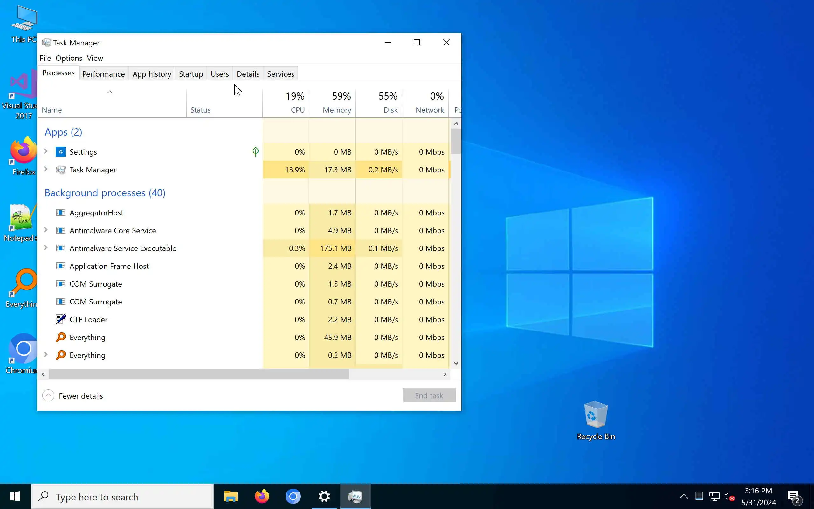The width and height of the screenshot is (814, 509).
Task: Click the horizontal scrollbar right arrow
Action: [x=445, y=374]
